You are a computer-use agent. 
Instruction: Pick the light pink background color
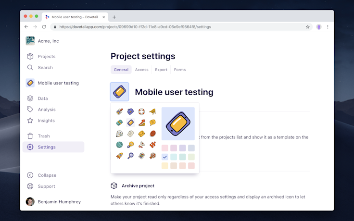(165, 148)
